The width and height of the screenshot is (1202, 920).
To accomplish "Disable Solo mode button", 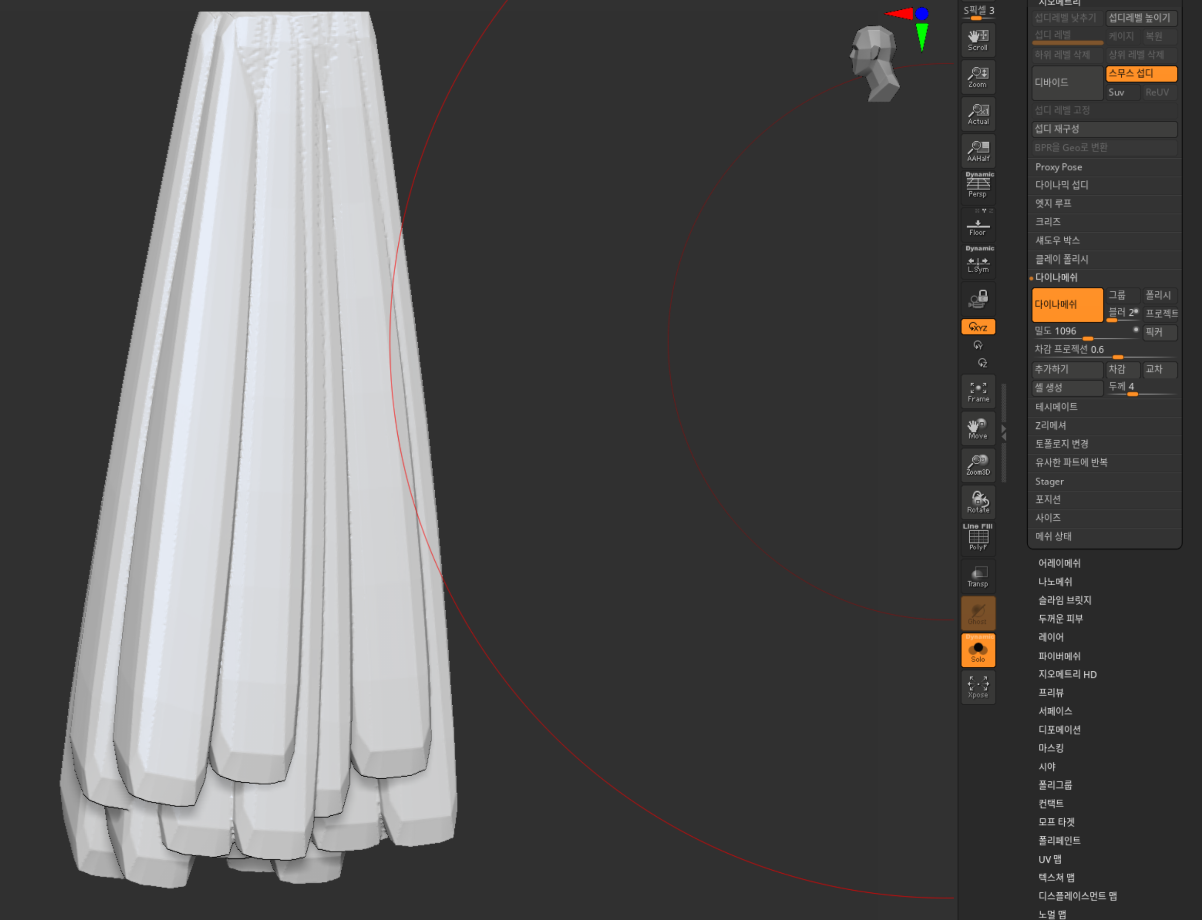I will click(978, 650).
